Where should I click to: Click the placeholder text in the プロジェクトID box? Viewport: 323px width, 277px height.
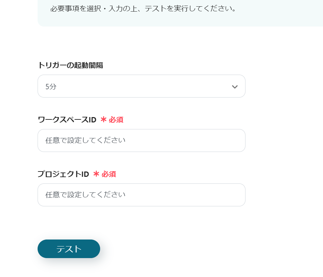tap(85, 195)
